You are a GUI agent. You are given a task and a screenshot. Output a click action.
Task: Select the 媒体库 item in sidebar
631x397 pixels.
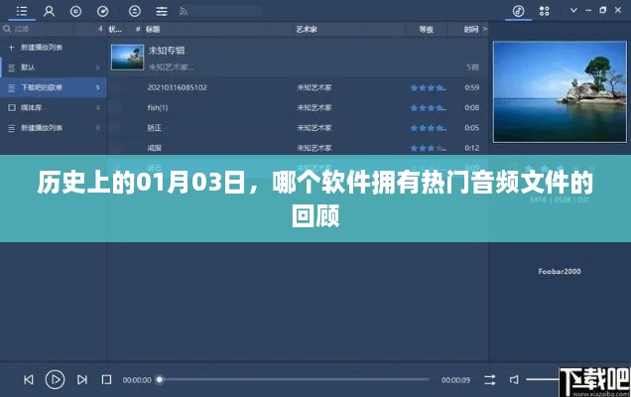click(32, 107)
